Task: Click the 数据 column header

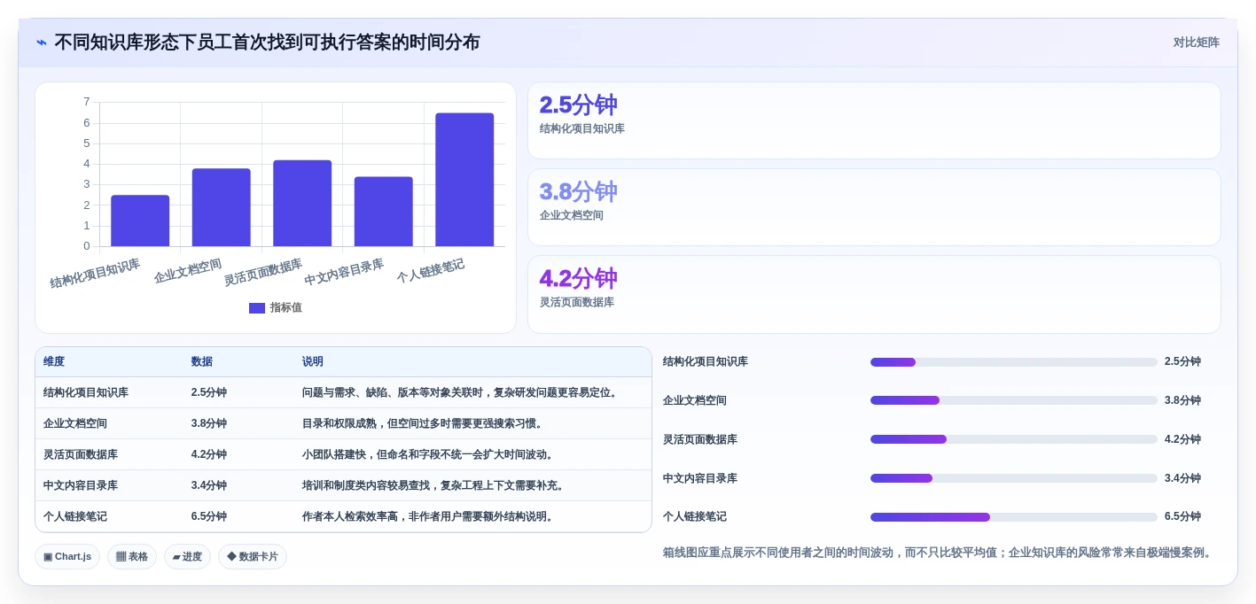Action: pos(202,362)
